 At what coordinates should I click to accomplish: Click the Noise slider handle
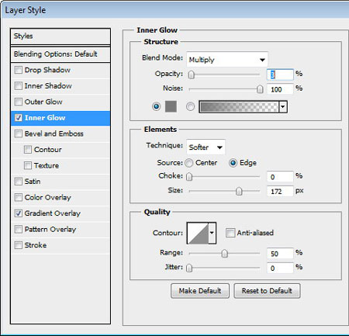point(260,89)
